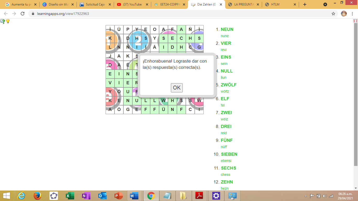Open GeoGebra from the taskbar

(x=54, y=196)
